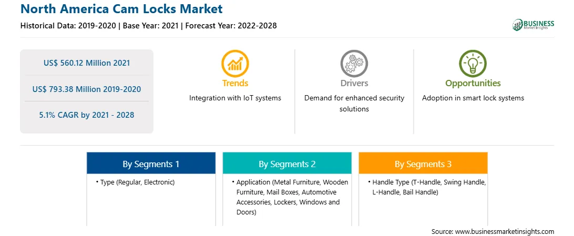The image size is (574, 236).
Task: Click the Integration with IoT systems text
Action: (235, 98)
